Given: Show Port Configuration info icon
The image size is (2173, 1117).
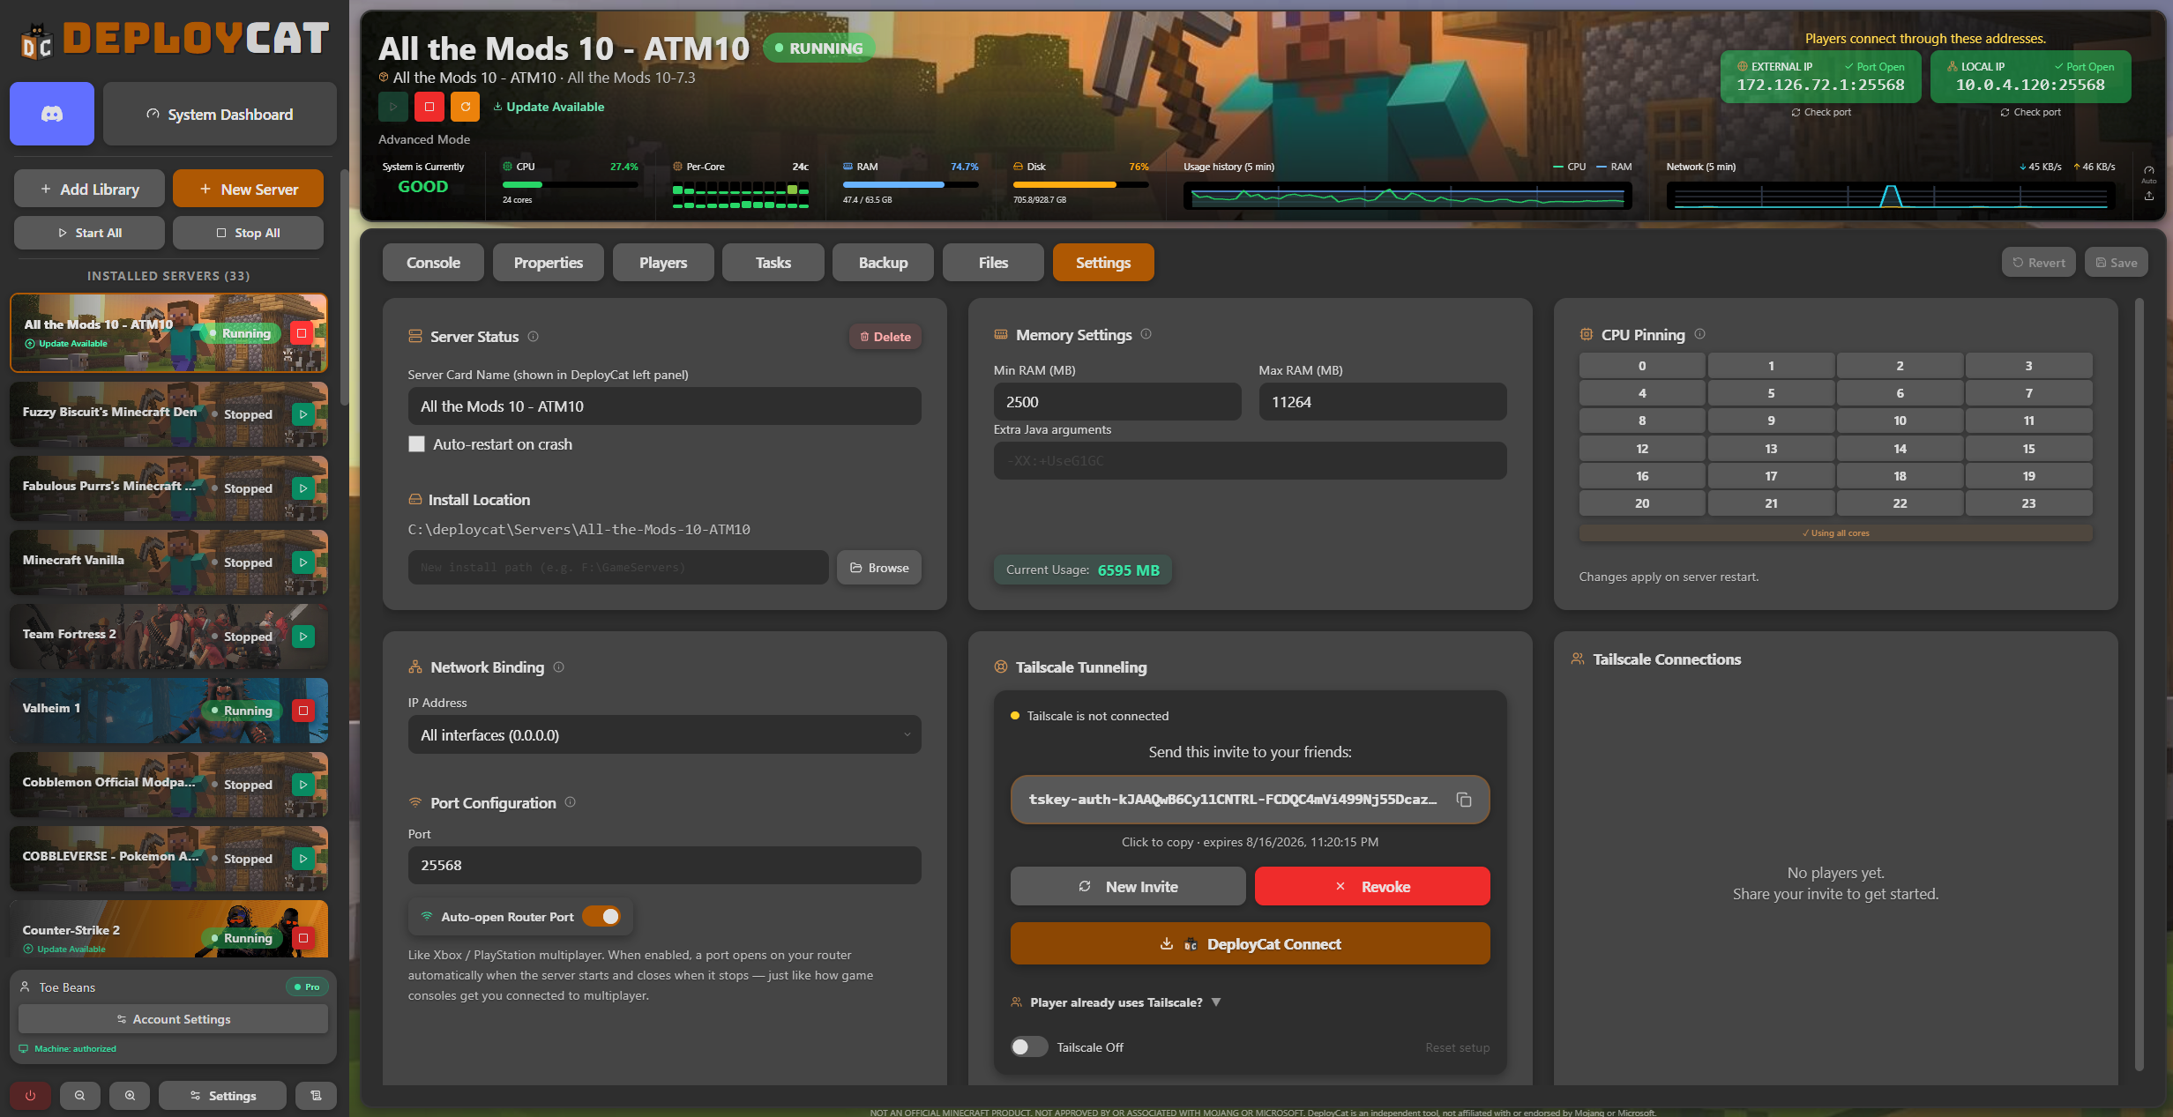Looking at the screenshot, I should pyautogui.click(x=571, y=802).
